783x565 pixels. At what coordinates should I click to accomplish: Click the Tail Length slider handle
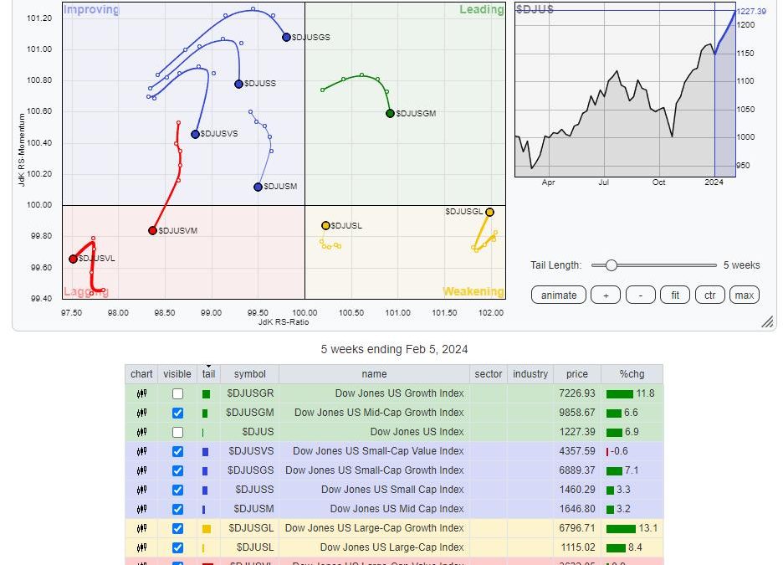tap(612, 265)
